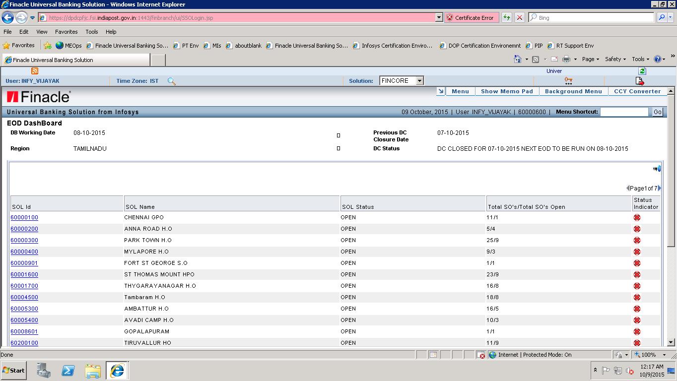Viewport: 677px width, 381px height.
Task: Open the address bar URL history dropdown
Action: [x=439, y=17]
